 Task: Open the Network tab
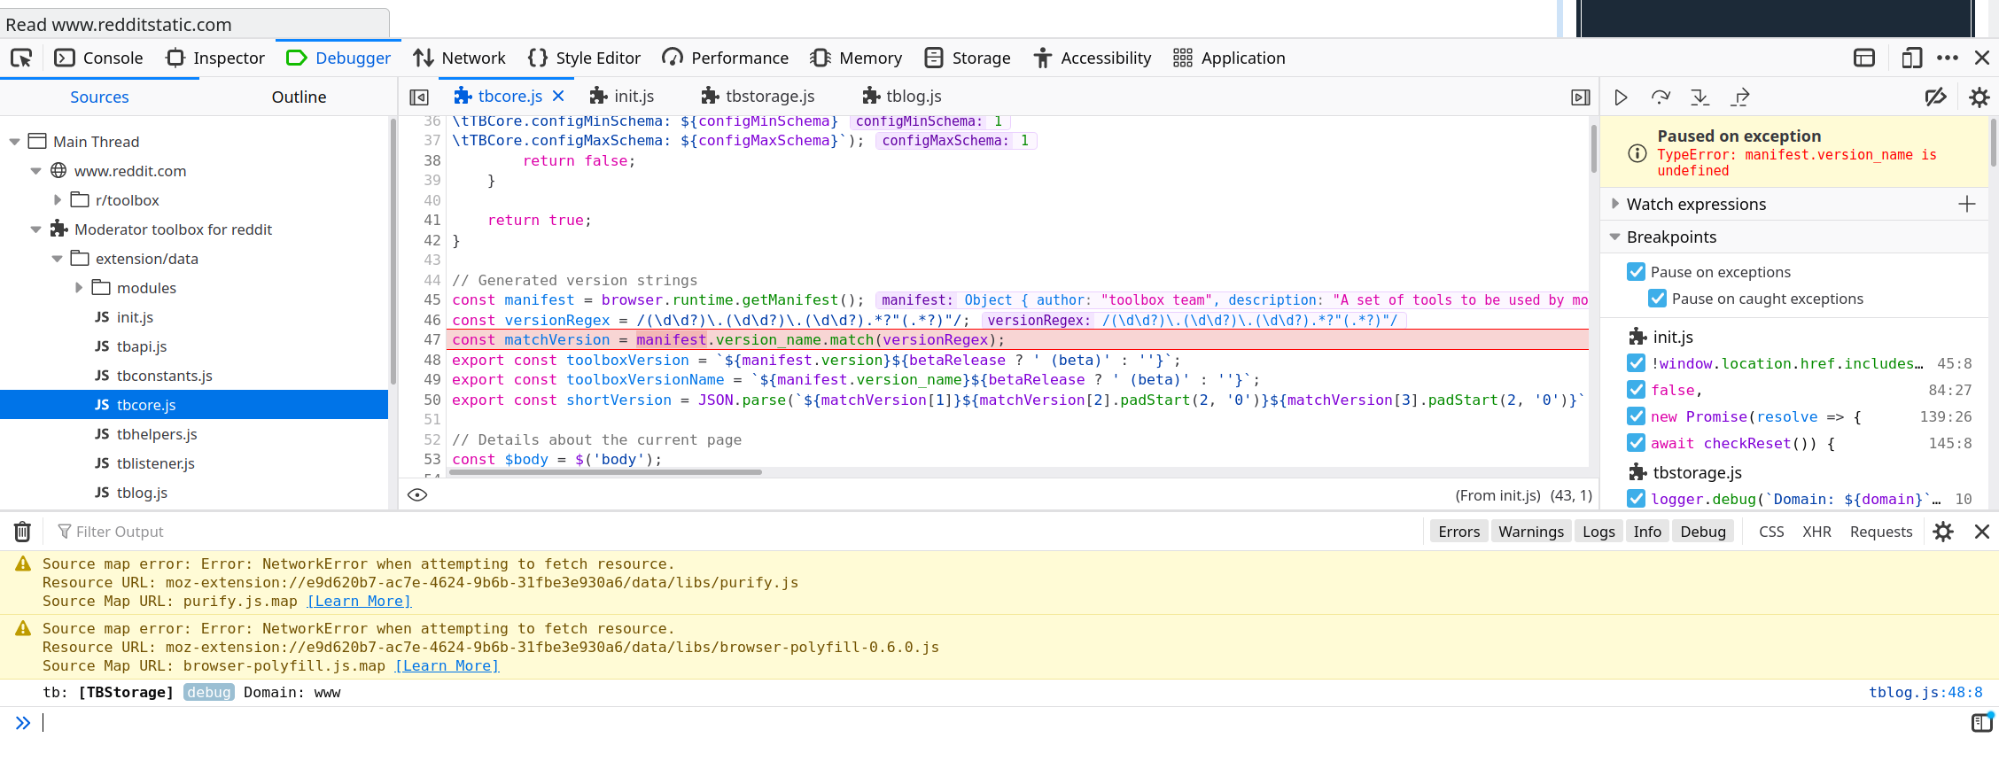[459, 58]
